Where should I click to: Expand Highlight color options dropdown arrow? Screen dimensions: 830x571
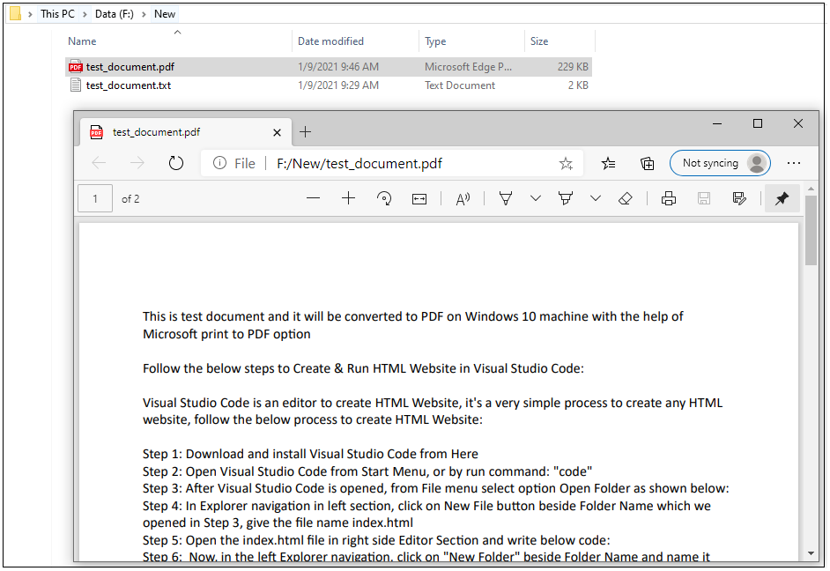pos(596,198)
